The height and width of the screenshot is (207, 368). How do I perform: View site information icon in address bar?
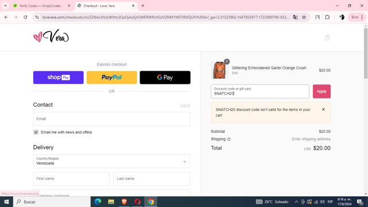pyautogui.click(x=37, y=17)
